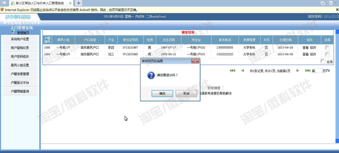Go to previous page icon
The image size is (339, 153).
pyautogui.click(x=242, y=71)
